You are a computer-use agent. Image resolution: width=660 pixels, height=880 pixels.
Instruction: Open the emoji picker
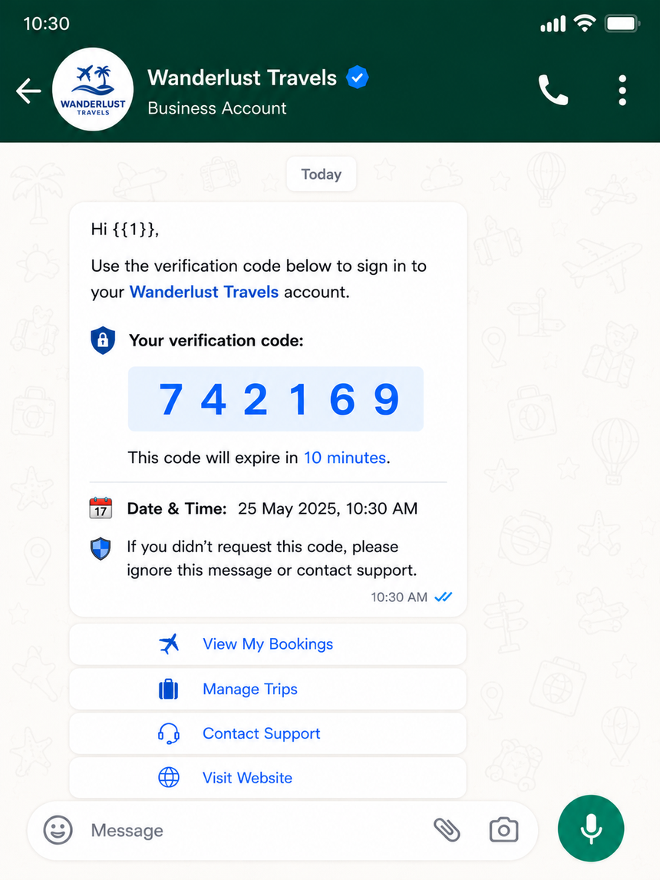(x=58, y=829)
